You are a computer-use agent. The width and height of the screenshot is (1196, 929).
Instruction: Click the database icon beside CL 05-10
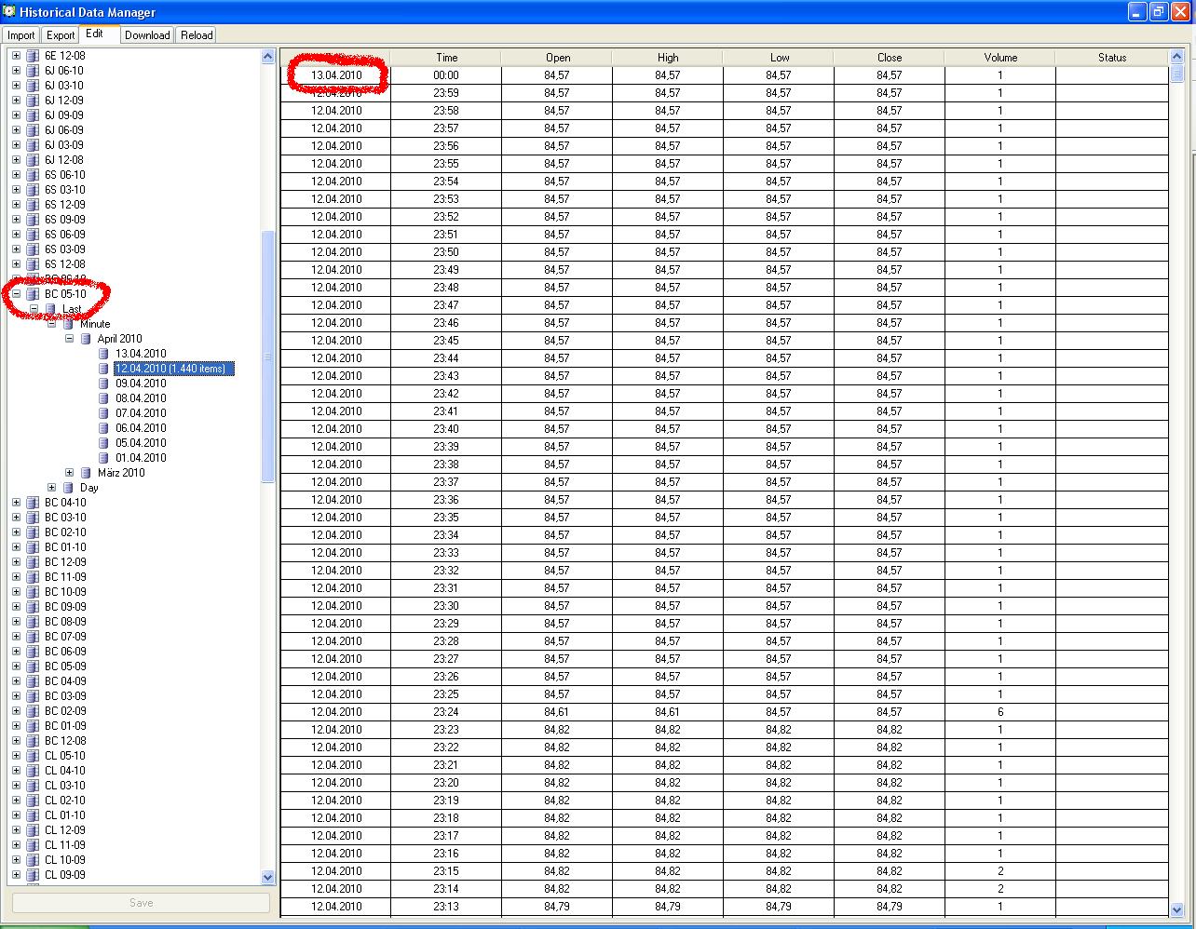pos(33,756)
